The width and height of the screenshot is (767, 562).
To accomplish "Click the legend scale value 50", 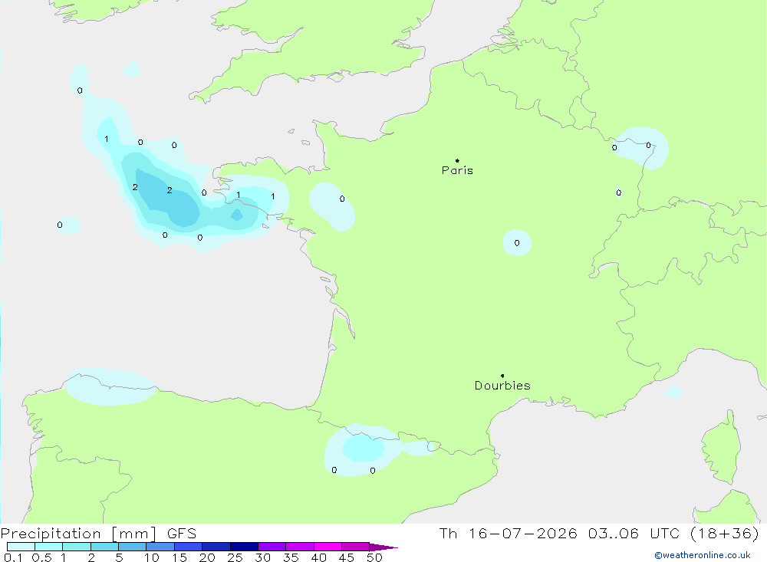I will click(x=374, y=557).
